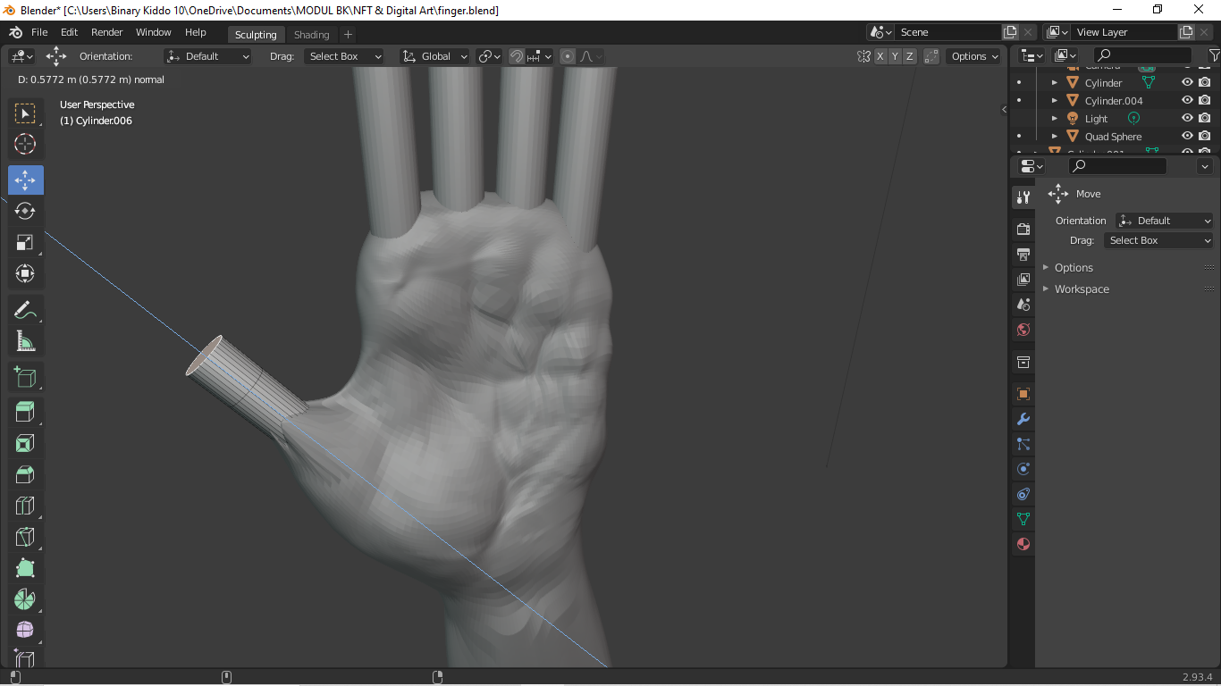Expand the Light tree item
Screen dimensions: 1221x686
1055,118
